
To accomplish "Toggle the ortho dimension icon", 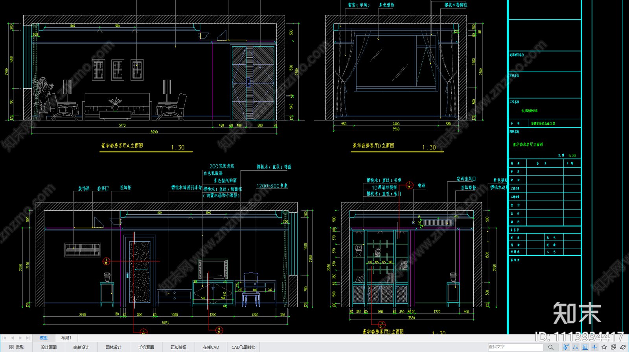I will coord(576,347).
